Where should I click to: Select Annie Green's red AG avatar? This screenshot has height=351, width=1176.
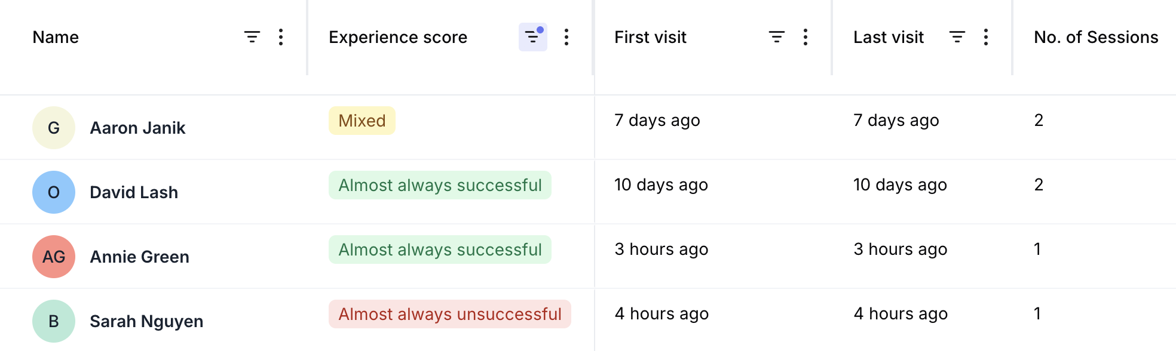point(53,256)
